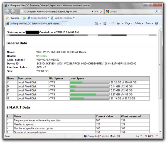This screenshot has height=143, width=167.
Task: Click the browser Forward arrow button
Action: point(13,12)
